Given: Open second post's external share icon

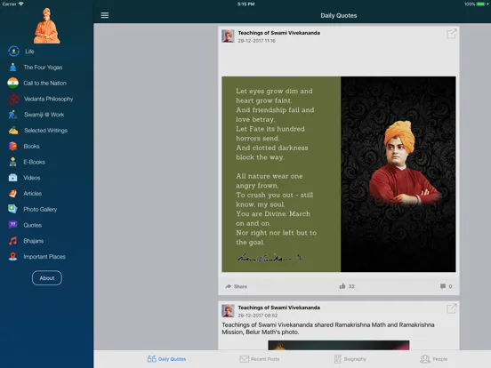Looking at the screenshot, I should (452, 308).
